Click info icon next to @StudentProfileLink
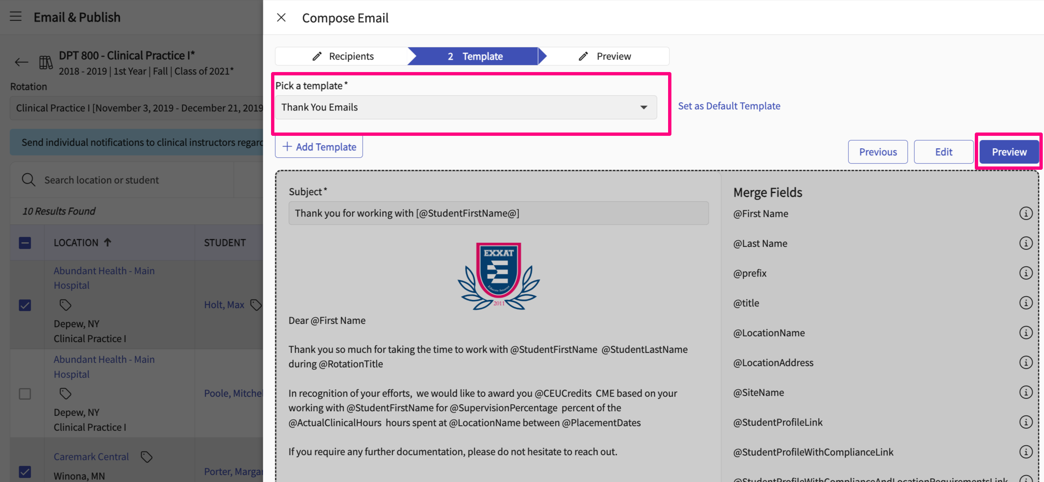This screenshot has height=482, width=1044. 1025,422
